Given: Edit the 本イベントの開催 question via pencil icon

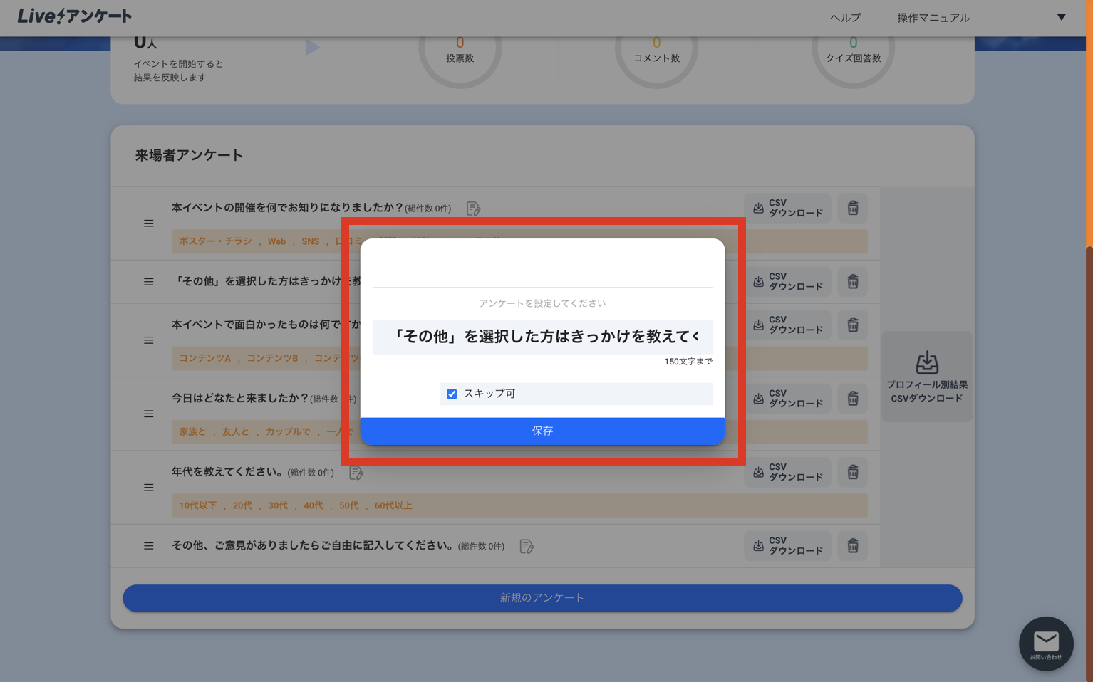Looking at the screenshot, I should (x=473, y=209).
